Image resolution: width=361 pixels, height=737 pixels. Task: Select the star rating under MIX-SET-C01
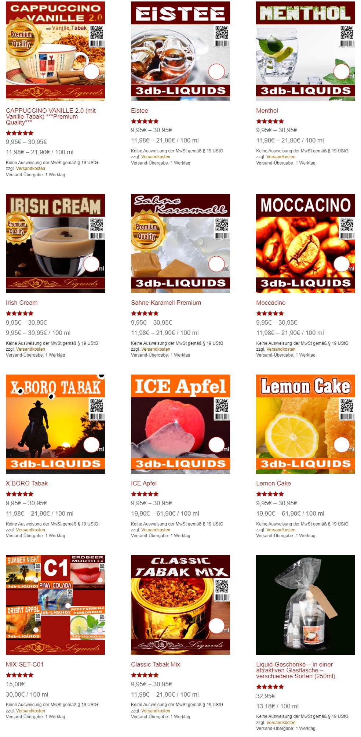20,675
